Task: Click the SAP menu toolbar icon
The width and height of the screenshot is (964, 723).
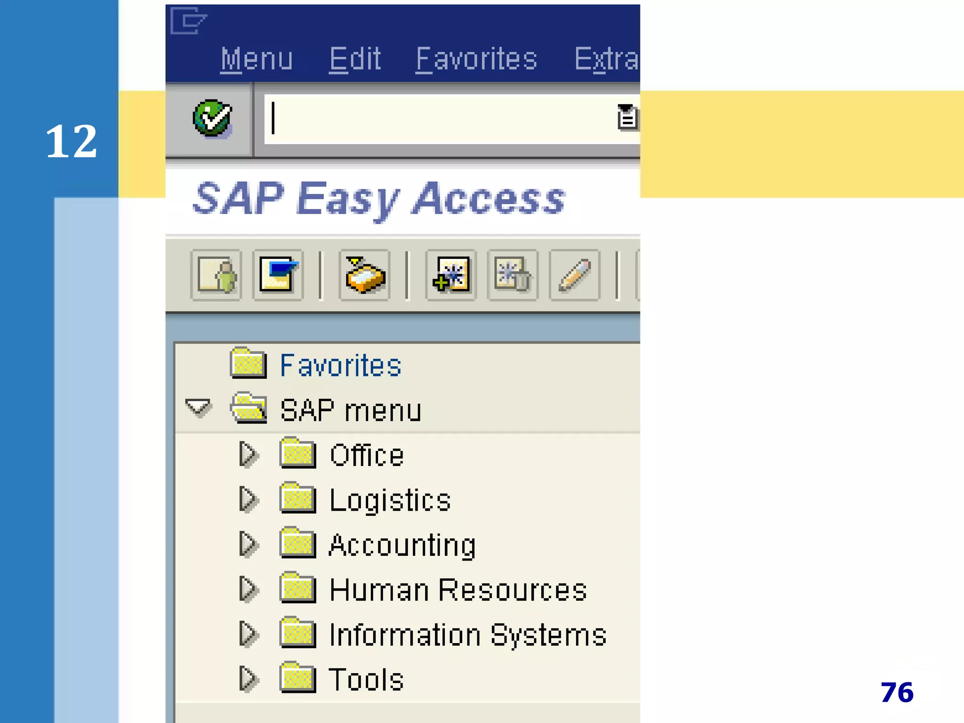Action: point(278,275)
